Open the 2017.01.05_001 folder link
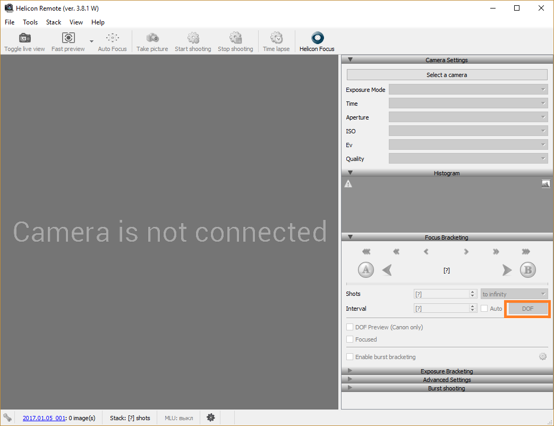This screenshot has height=426, width=554. pyautogui.click(x=44, y=418)
